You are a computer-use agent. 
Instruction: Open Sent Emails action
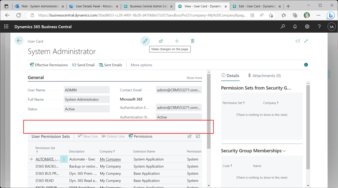pyautogui.click(x=110, y=65)
